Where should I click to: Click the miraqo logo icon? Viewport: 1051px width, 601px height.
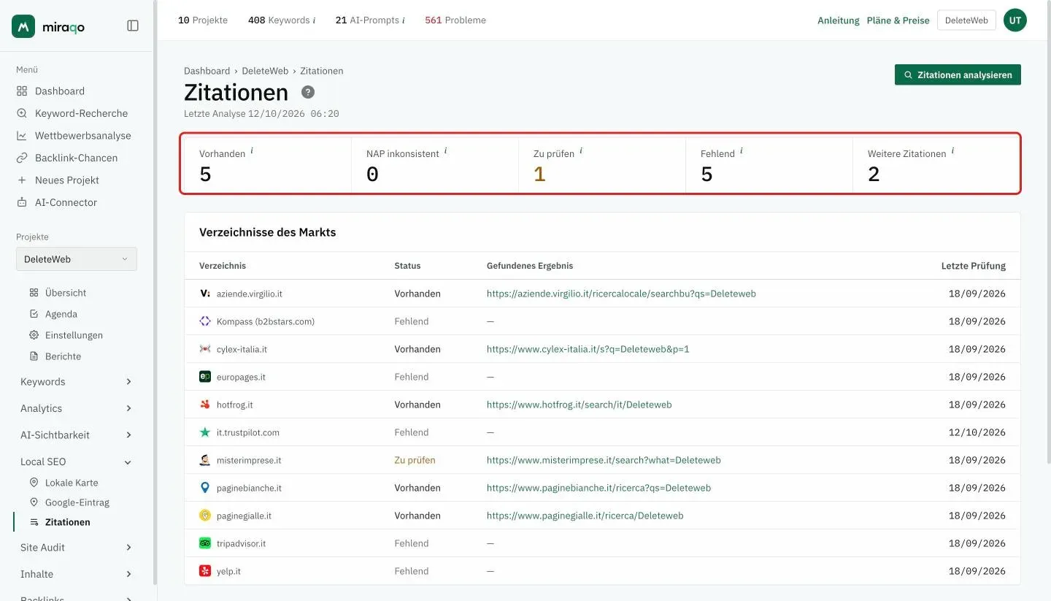pyautogui.click(x=23, y=26)
